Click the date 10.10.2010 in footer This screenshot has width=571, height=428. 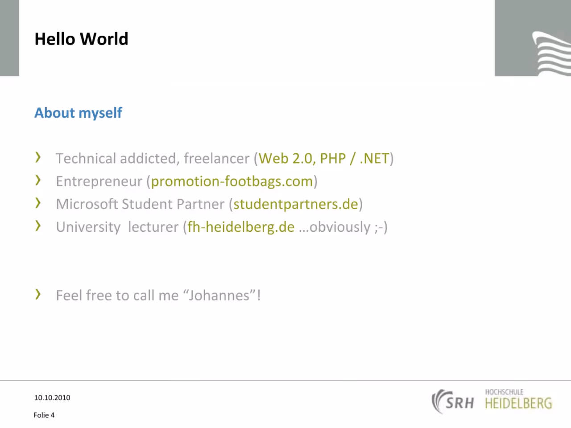tap(52, 398)
